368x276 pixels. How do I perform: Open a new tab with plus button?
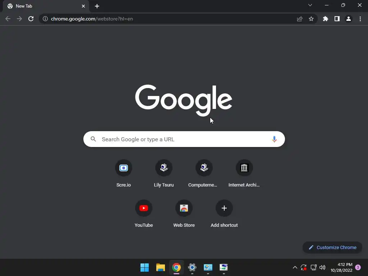pyautogui.click(x=97, y=6)
